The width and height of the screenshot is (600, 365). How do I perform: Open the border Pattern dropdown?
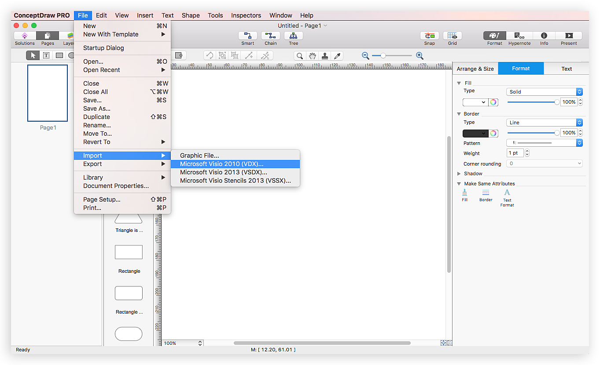pyautogui.click(x=545, y=143)
